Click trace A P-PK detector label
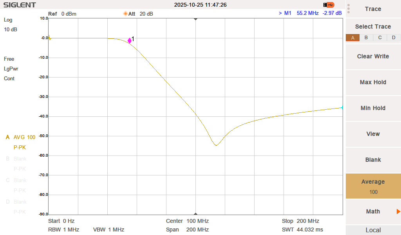The height and width of the screenshot is (235, 401). pos(20,148)
